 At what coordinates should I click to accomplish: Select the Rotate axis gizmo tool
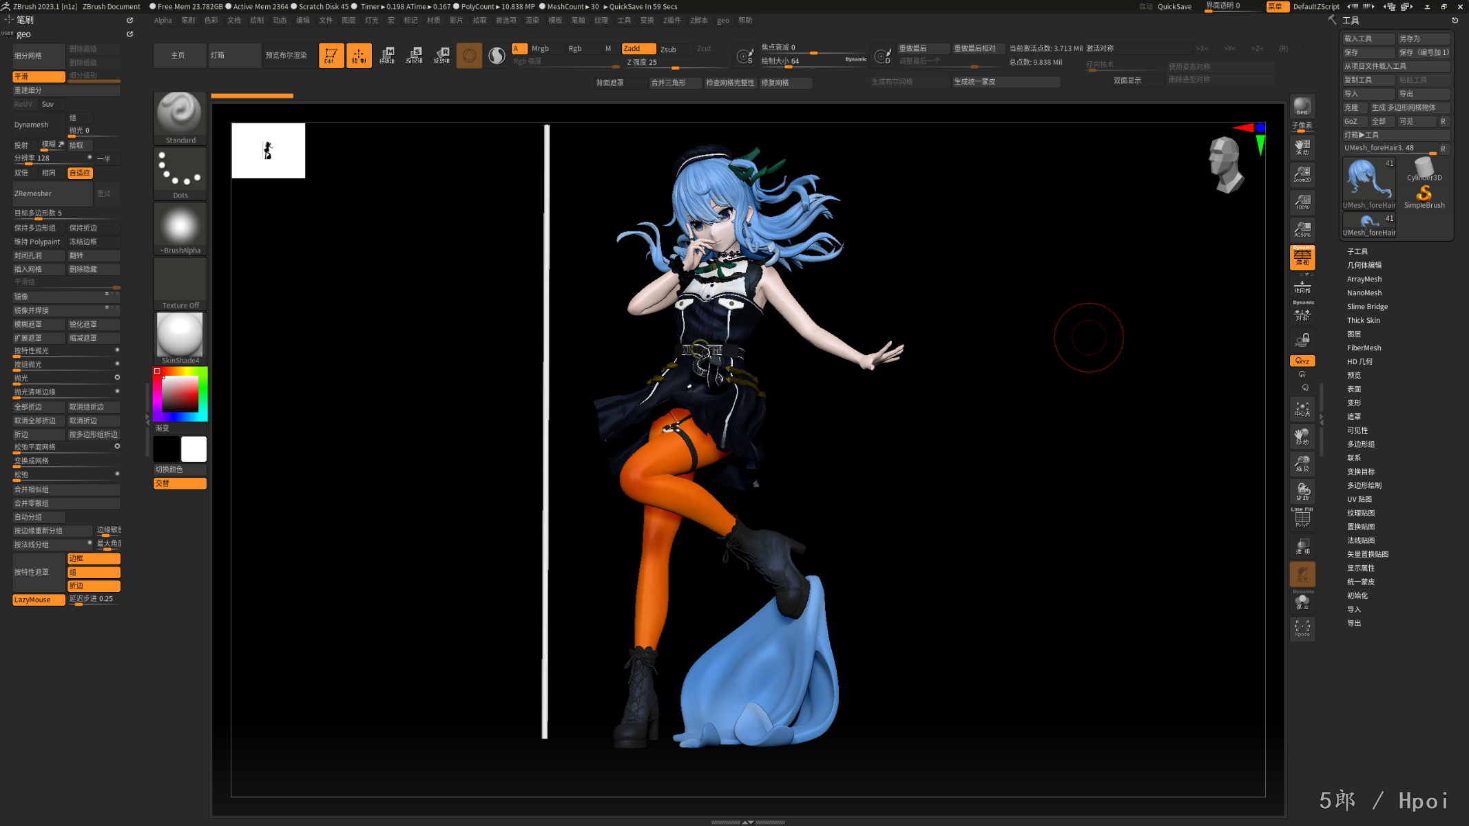click(442, 55)
